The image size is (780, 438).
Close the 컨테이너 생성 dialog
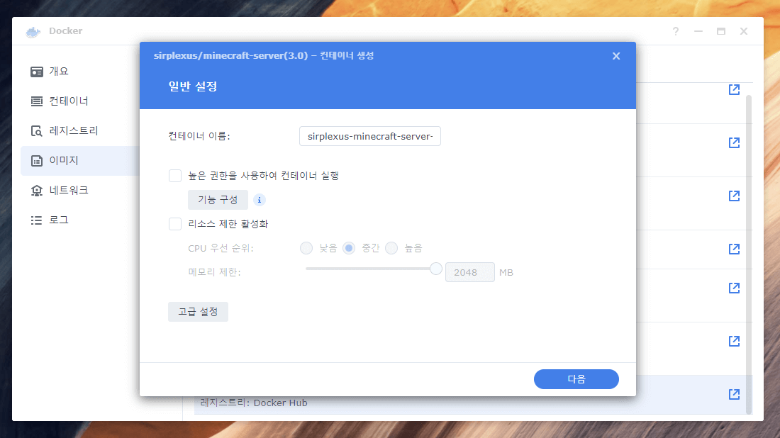point(616,56)
